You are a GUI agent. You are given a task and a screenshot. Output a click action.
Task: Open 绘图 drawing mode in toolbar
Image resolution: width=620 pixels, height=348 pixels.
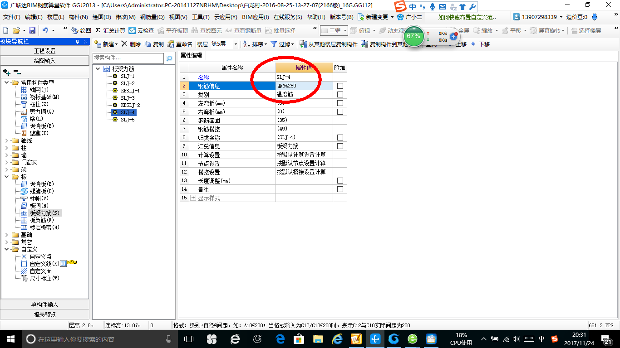click(x=81, y=30)
